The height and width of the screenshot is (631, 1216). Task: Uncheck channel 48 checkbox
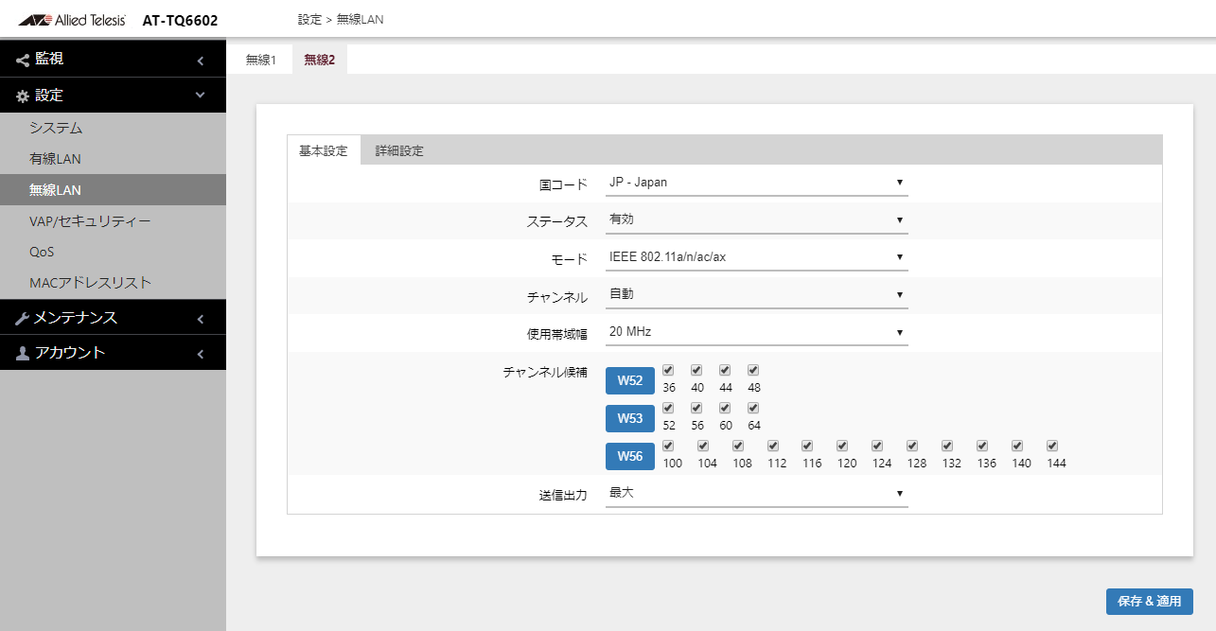click(753, 370)
